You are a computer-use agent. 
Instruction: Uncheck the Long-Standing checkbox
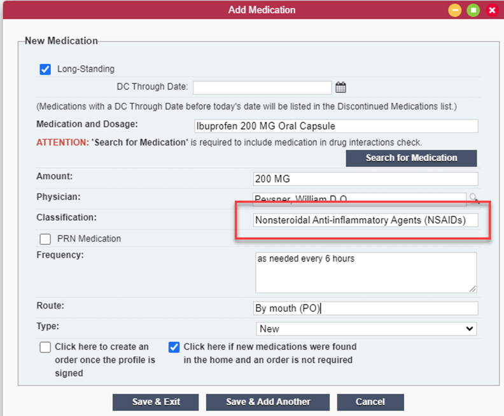pyautogui.click(x=45, y=69)
